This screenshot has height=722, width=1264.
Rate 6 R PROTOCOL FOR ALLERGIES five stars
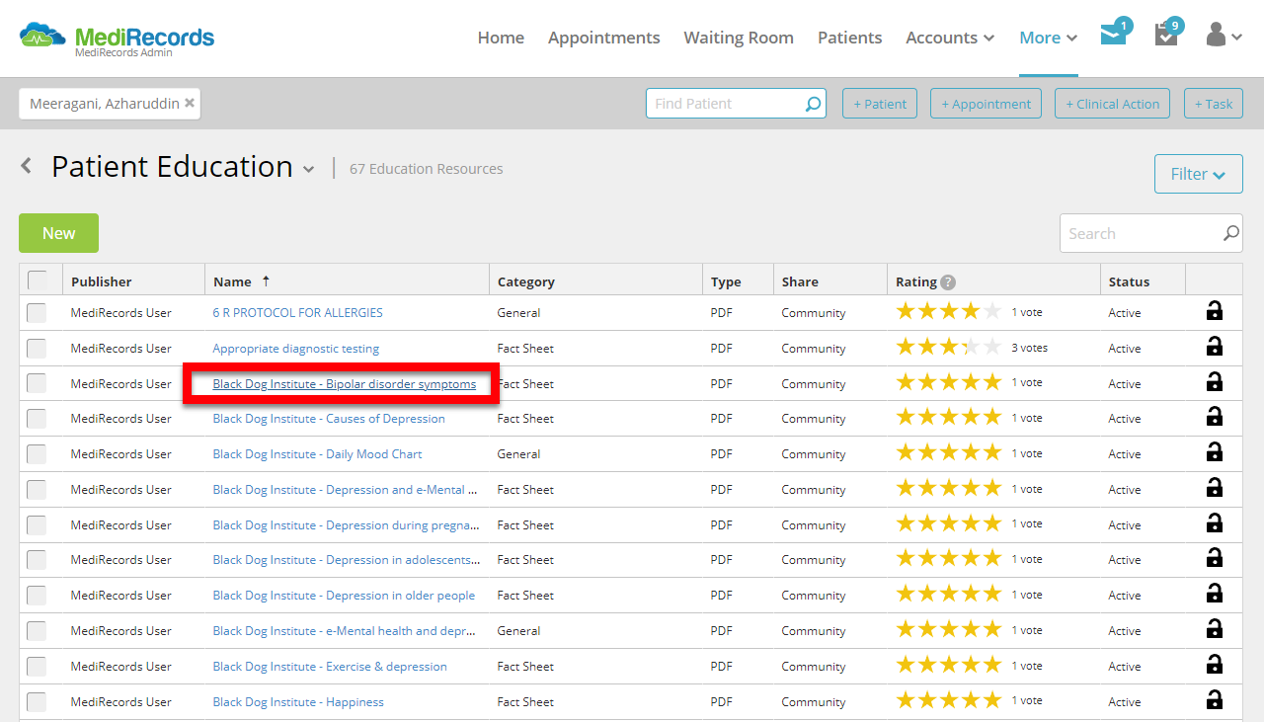[x=992, y=311]
